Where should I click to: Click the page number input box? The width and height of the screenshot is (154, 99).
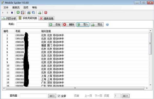pyautogui.click(x=118, y=96)
